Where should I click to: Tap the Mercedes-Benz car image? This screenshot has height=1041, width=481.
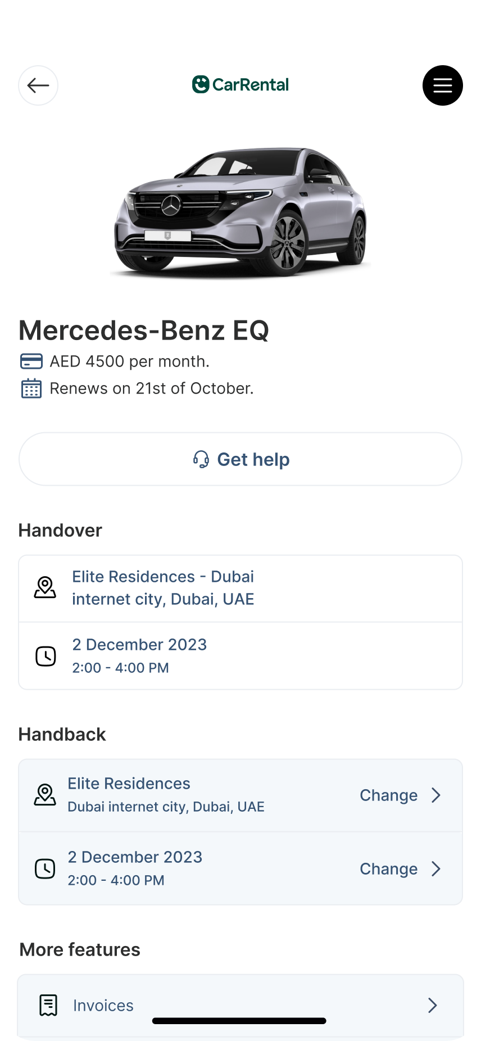tap(240, 214)
